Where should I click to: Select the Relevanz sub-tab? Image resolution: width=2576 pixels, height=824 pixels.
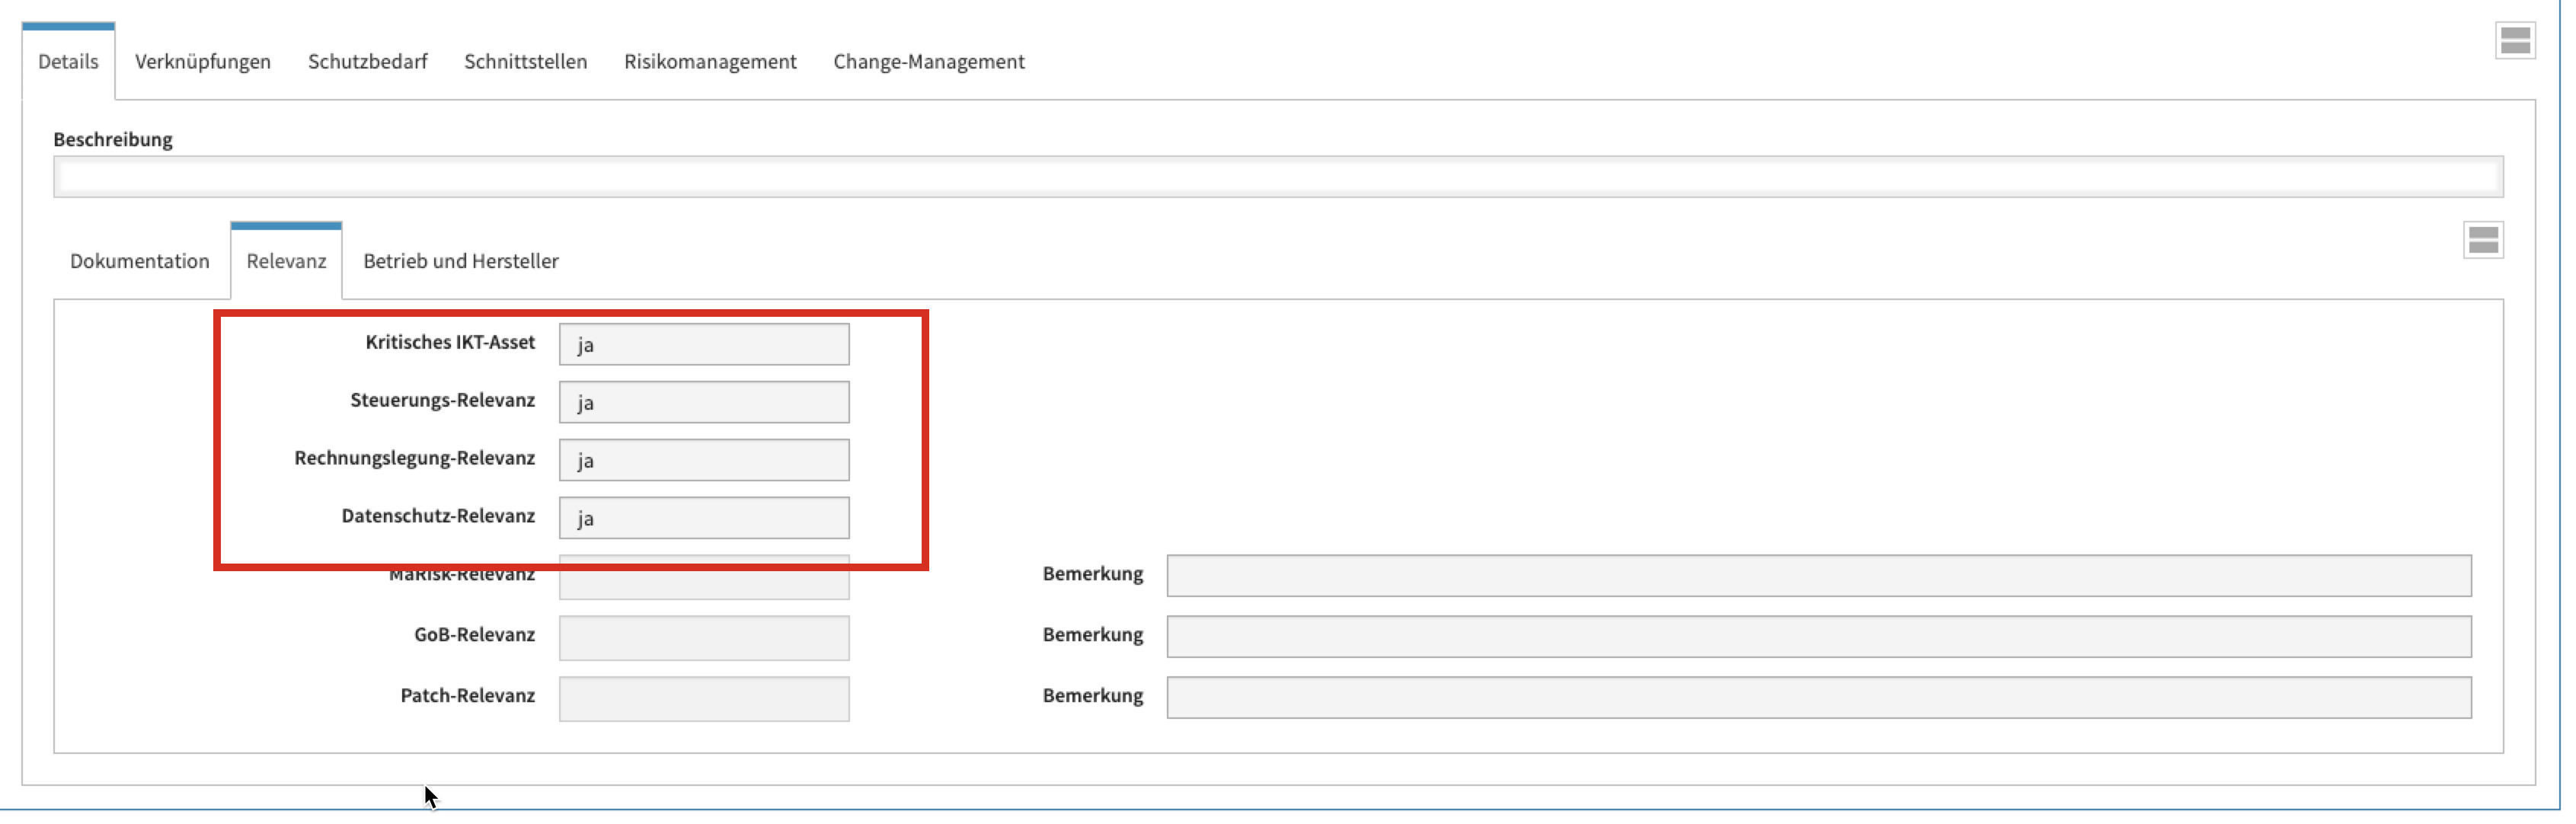pos(286,261)
